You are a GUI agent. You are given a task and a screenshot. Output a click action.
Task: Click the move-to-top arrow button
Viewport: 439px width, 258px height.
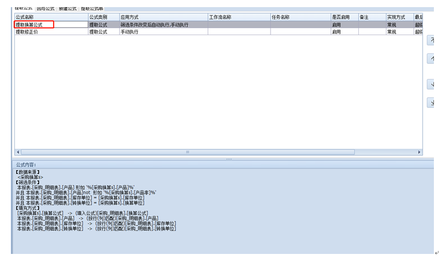point(432,41)
